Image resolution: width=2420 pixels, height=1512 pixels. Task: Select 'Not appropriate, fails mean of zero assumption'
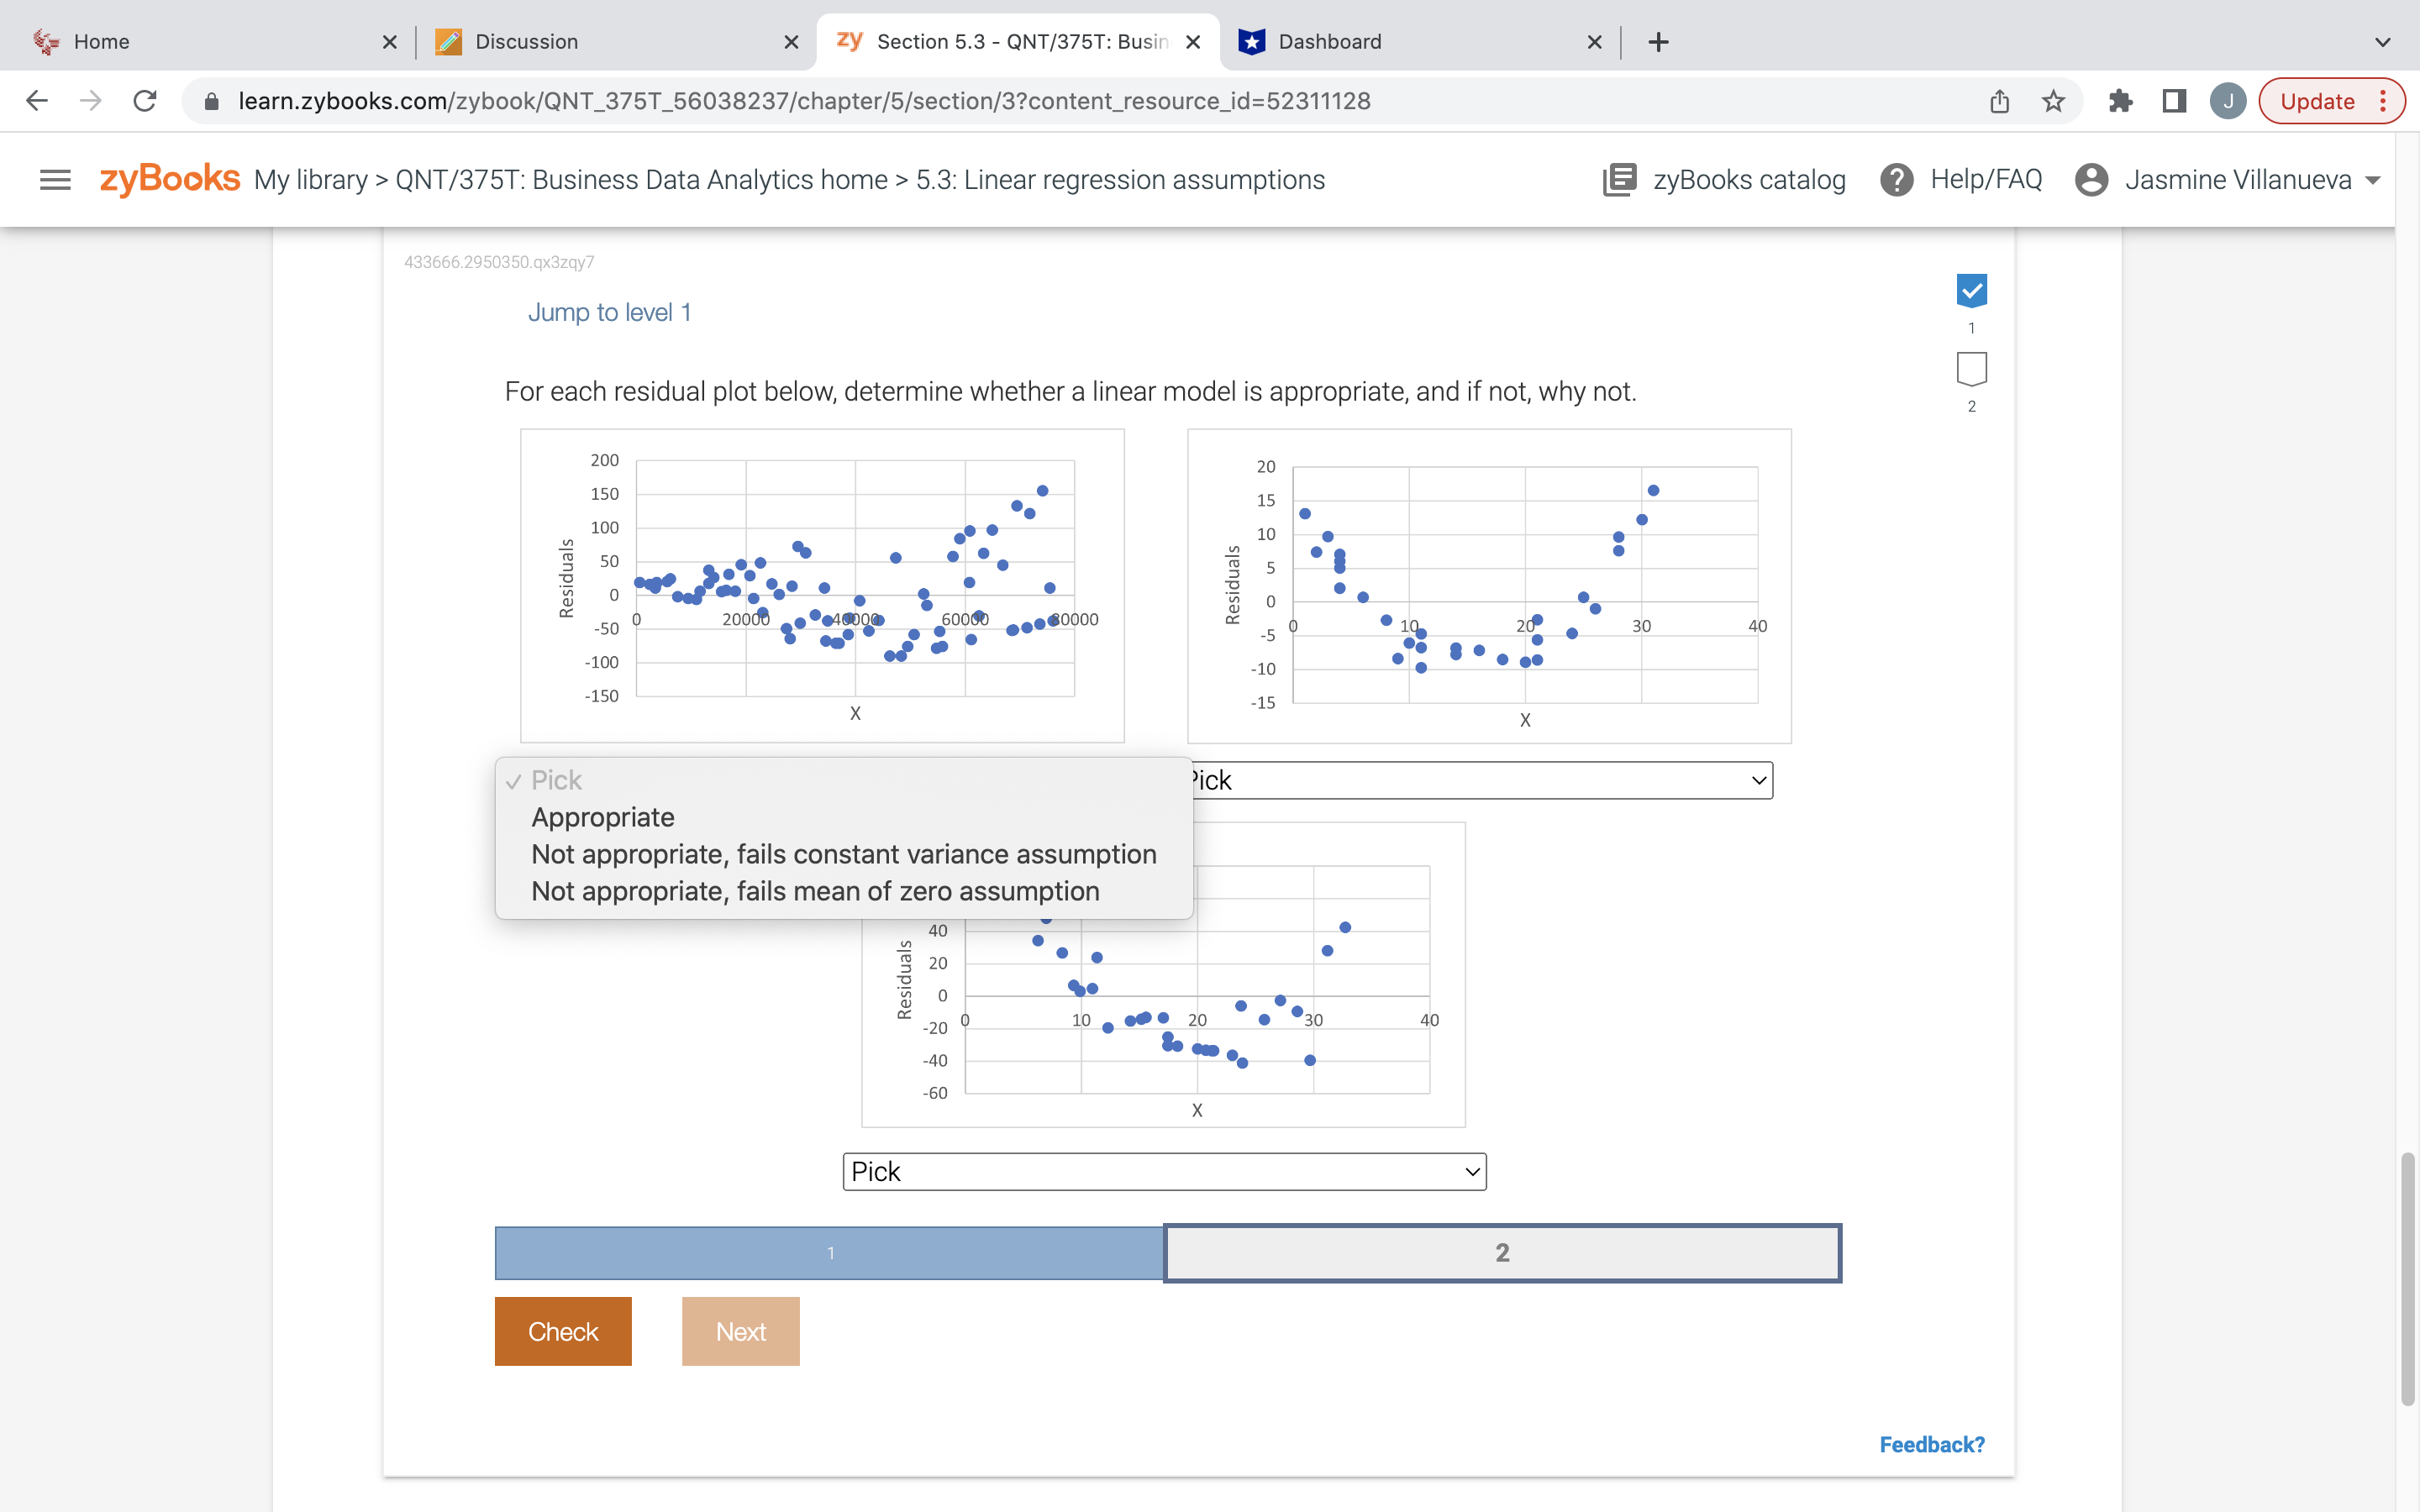(x=814, y=891)
